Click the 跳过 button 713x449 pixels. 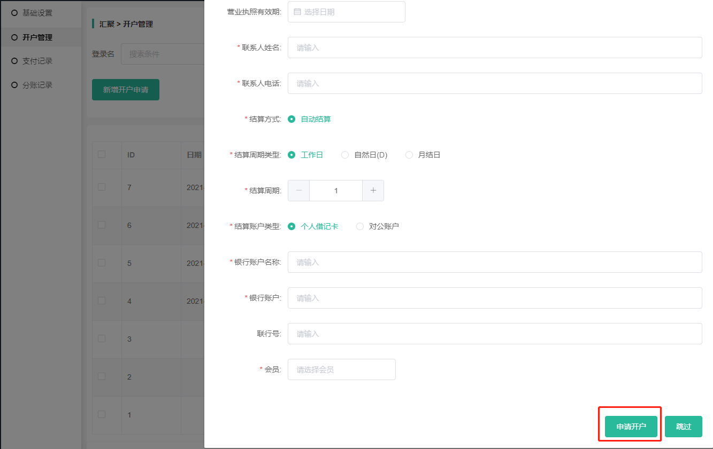(684, 427)
